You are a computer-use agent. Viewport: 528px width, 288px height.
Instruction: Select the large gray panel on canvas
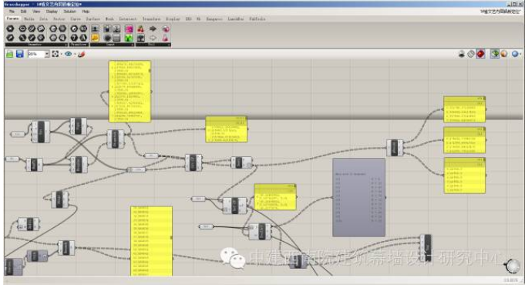click(359, 197)
